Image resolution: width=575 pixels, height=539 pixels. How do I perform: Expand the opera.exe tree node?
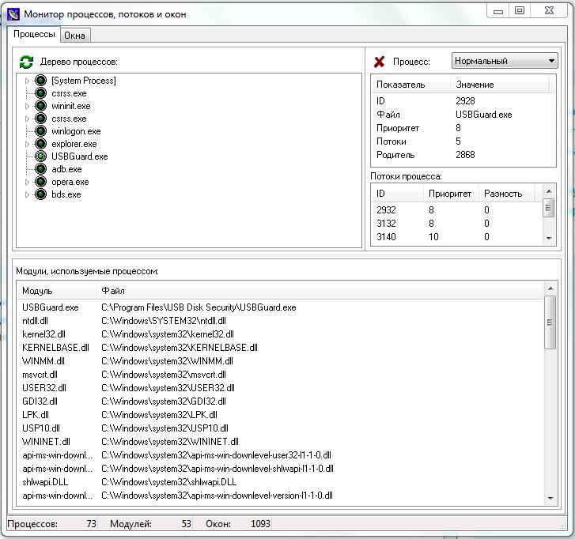[28, 182]
